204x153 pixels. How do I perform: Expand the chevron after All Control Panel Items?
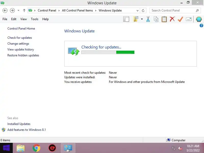tap(96, 10)
